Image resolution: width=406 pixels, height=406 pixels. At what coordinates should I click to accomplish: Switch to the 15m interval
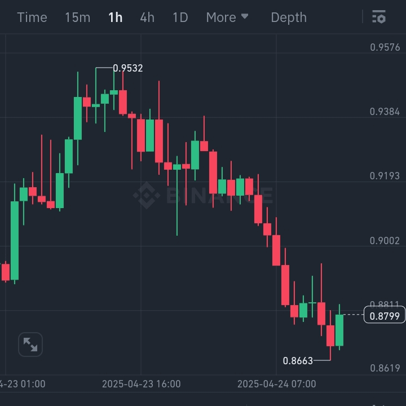[x=77, y=17]
